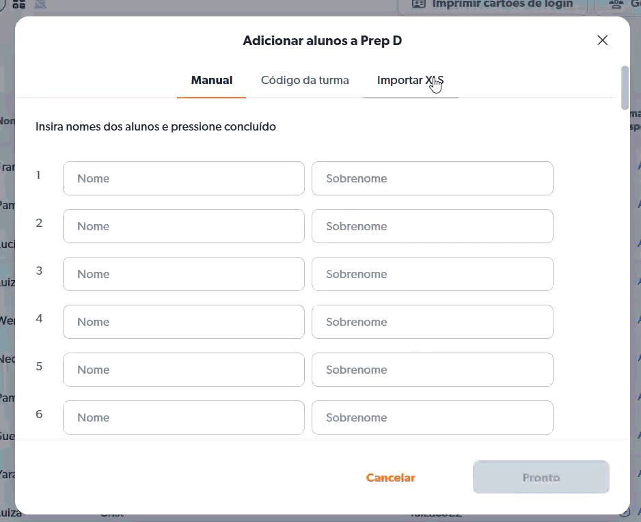Focus the Sobrenome field in row 2

point(432,226)
